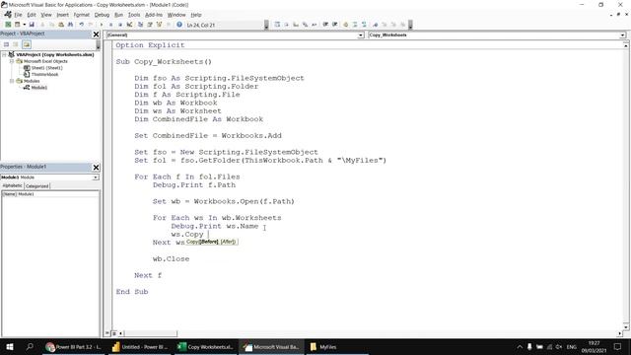Open the Add-Ins menu
The width and height of the screenshot is (631, 355).
pyautogui.click(x=154, y=15)
